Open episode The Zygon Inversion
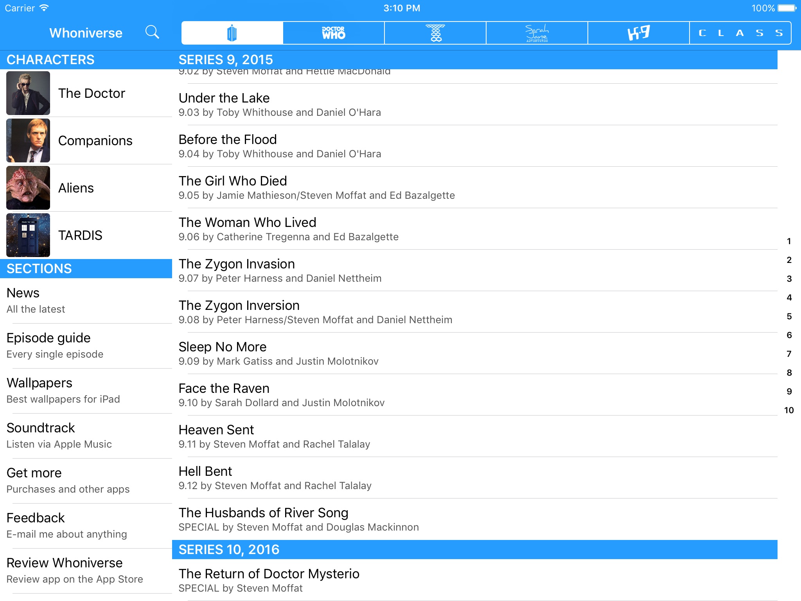Viewport: 801px width, 601px height. (x=475, y=312)
